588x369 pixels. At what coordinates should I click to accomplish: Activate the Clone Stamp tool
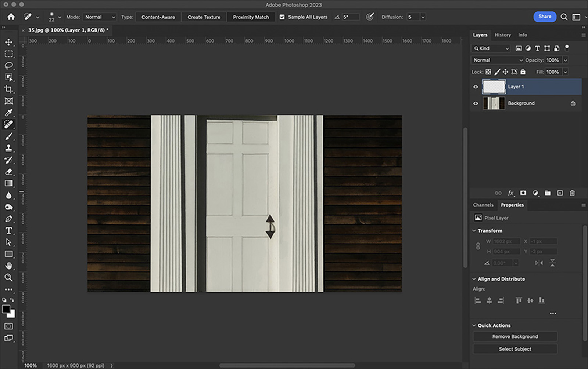pyautogui.click(x=9, y=148)
